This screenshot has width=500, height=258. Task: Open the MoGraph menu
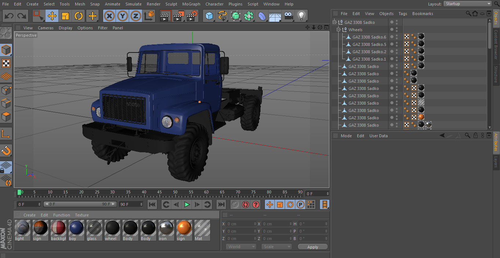(x=191, y=4)
